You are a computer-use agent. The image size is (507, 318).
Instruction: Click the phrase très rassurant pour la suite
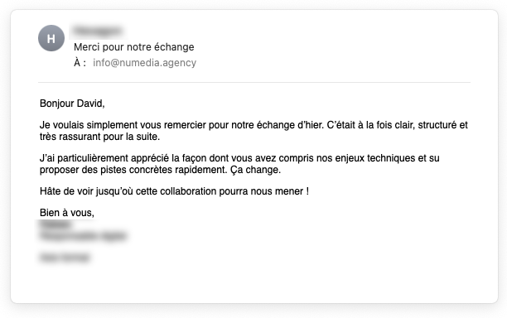(99, 137)
